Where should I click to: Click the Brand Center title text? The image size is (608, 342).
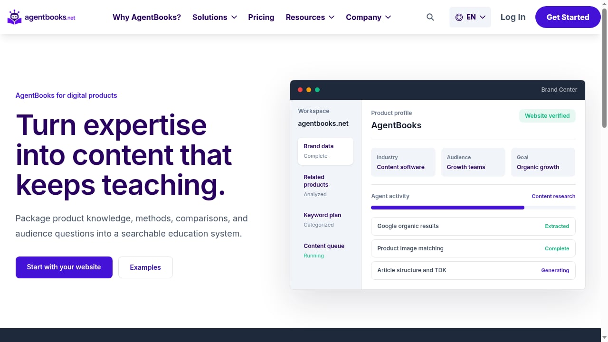point(559,90)
